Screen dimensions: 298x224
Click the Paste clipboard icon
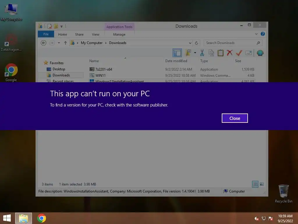click(x=221, y=53)
